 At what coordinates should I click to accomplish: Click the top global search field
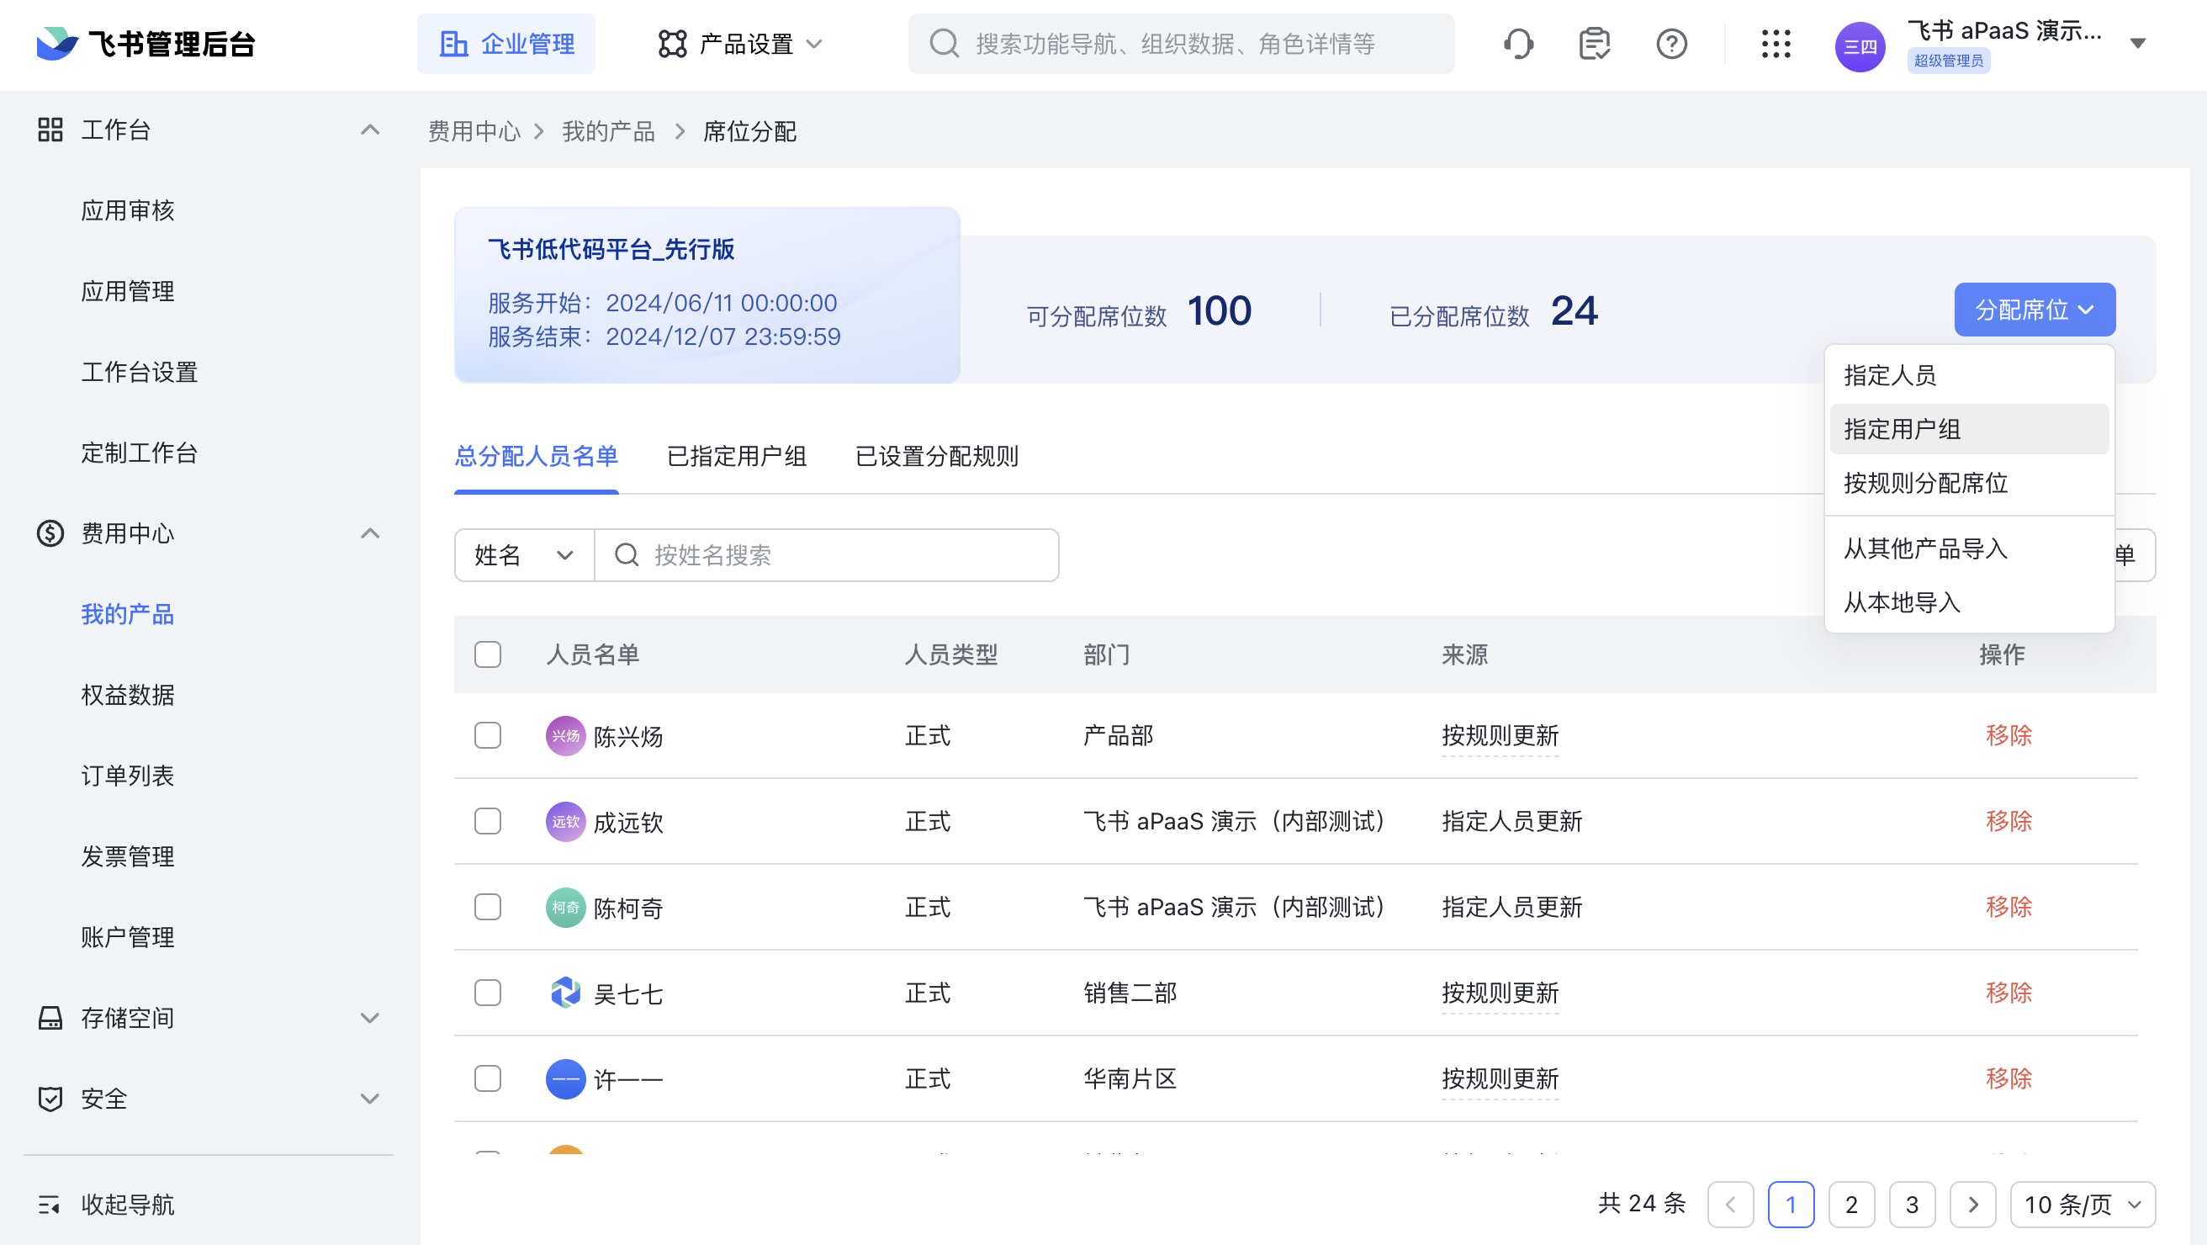point(1181,44)
